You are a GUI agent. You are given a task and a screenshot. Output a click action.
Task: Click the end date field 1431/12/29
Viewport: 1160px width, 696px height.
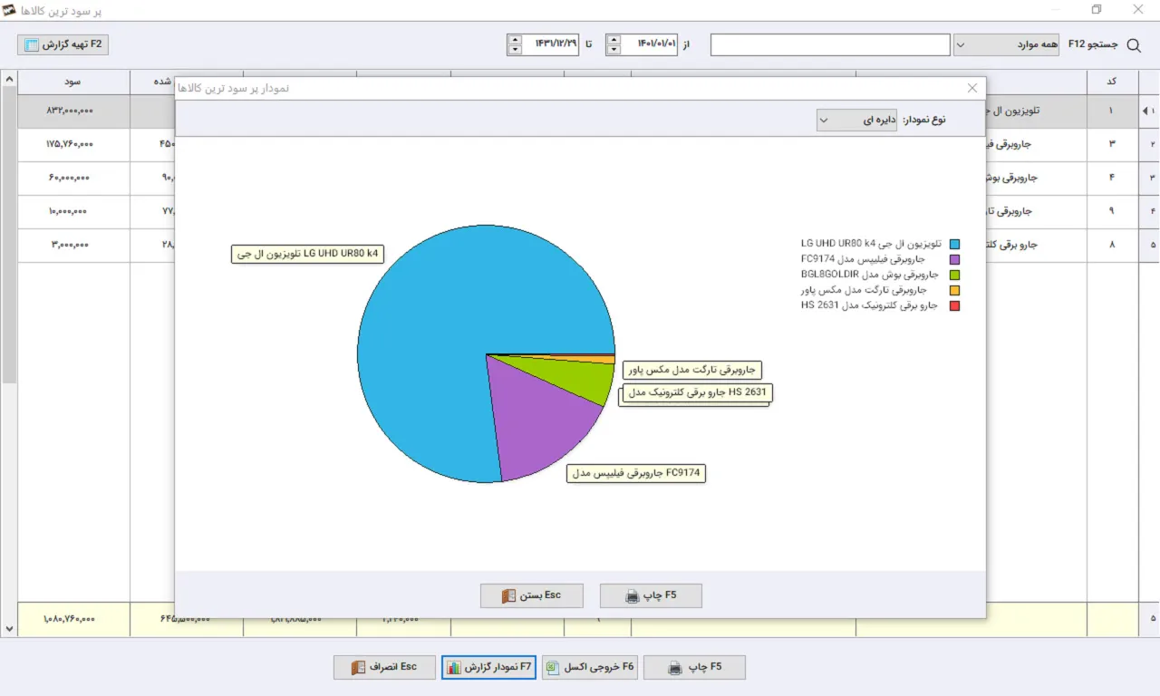[x=551, y=44]
